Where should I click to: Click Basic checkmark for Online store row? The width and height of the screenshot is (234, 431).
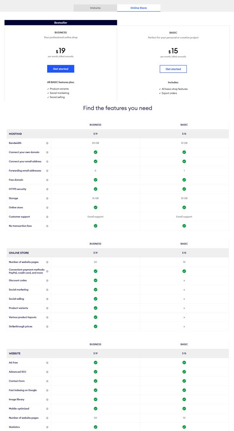pos(184,207)
